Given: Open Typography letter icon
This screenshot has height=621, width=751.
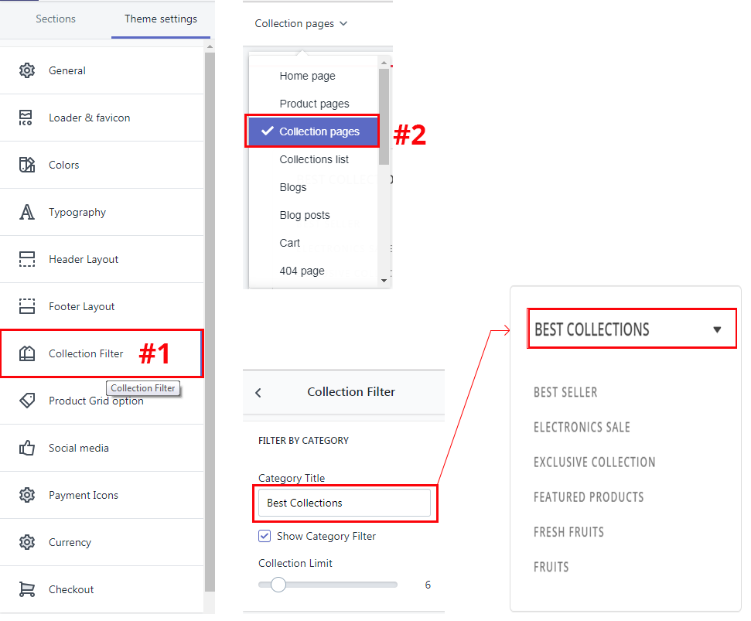Looking at the screenshot, I should pos(27,212).
